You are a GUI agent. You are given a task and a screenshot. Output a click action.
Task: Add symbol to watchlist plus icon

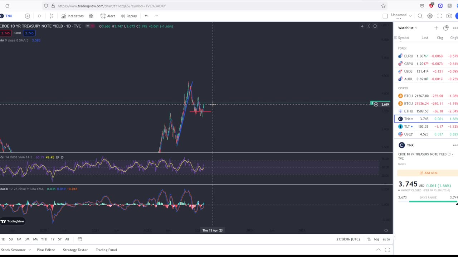click(436, 28)
